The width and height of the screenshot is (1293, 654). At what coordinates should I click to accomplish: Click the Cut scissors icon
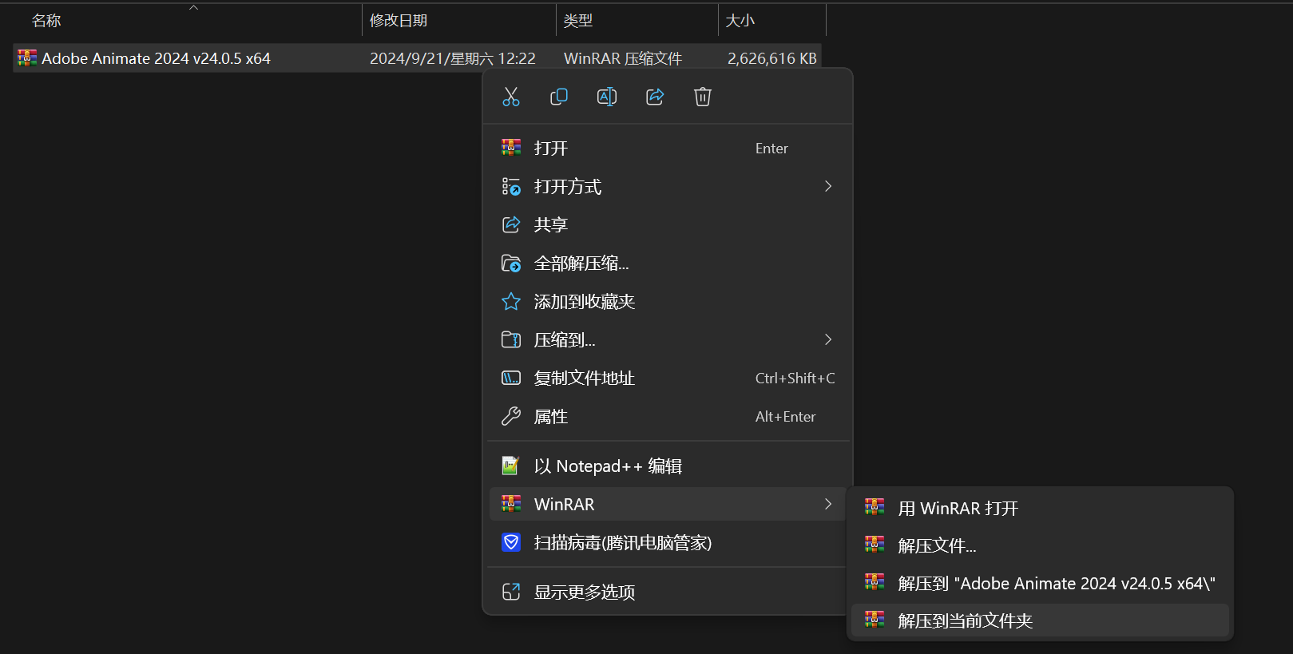point(511,97)
